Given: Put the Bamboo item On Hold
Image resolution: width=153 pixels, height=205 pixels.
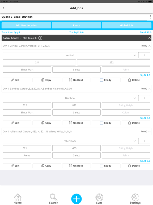Looking at the screenshot, I should tap(76, 123).
